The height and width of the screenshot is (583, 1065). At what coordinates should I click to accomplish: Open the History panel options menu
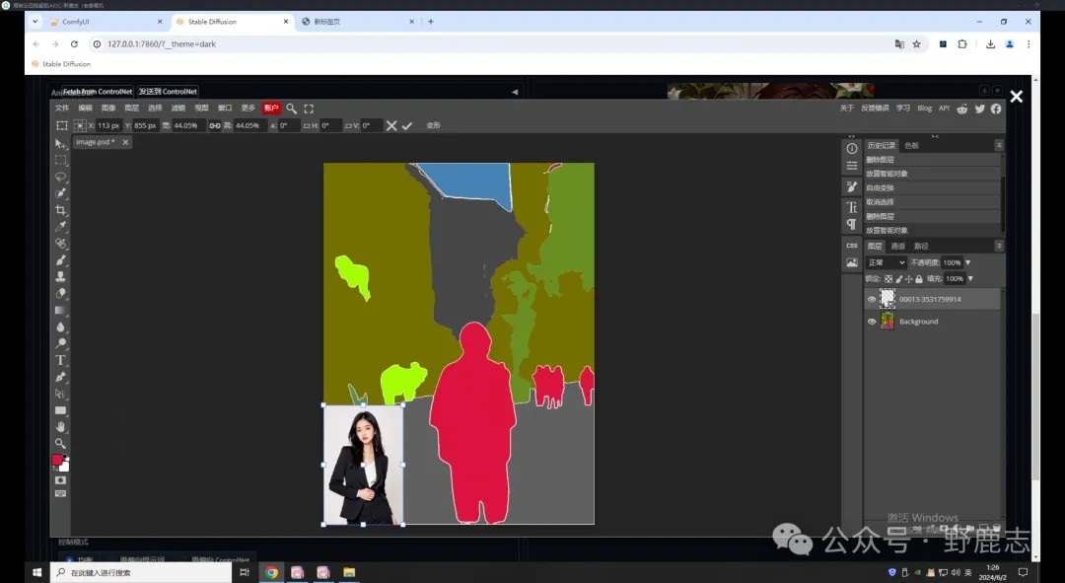click(998, 145)
